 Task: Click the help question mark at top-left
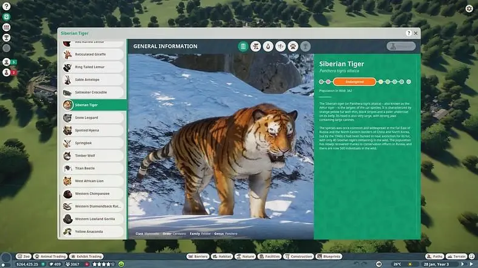pyautogui.click(x=7, y=6)
